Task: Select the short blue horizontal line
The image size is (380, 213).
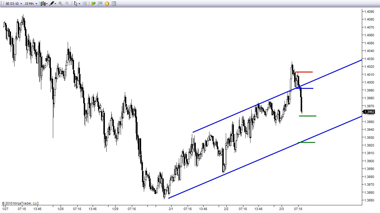Action: [x=305, y=88]
